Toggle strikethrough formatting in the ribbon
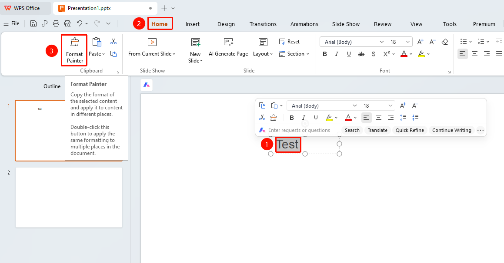Viewport: 504px width, 263px height. point(361,54)
